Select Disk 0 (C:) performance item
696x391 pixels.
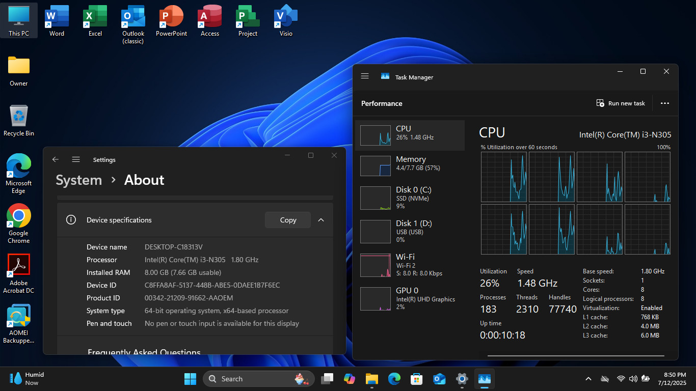(410, 198)
